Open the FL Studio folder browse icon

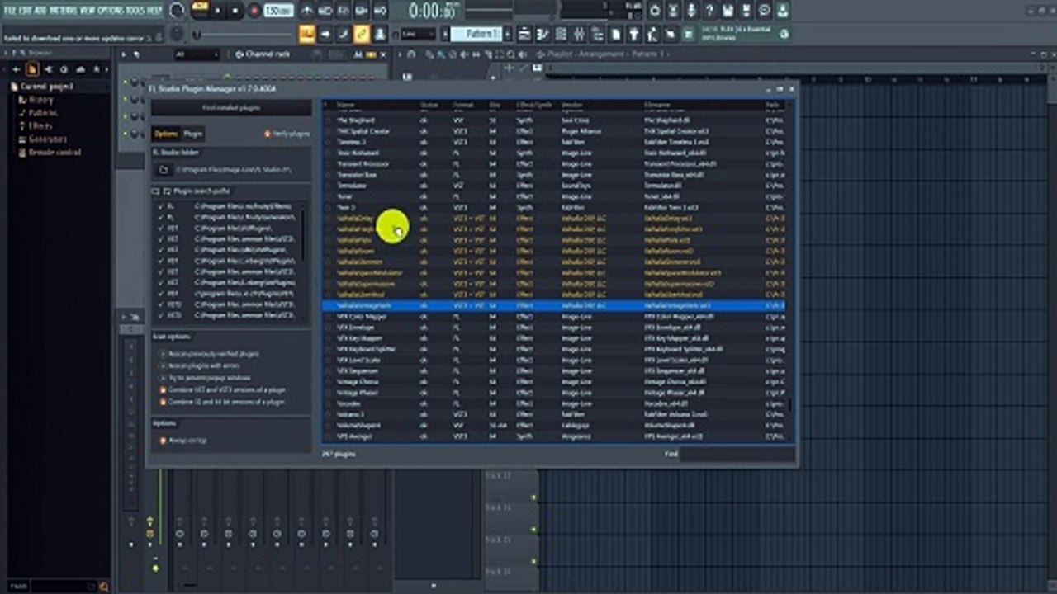164,169
